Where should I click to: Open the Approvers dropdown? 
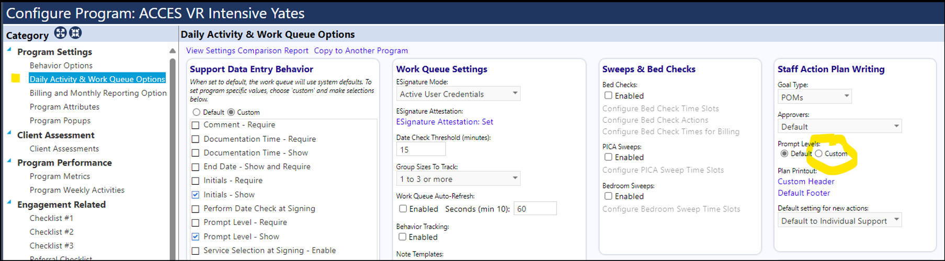click(840, 126)
